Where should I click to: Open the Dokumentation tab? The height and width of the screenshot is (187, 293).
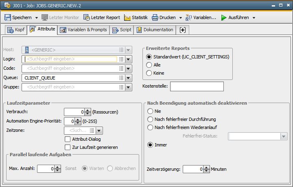pyautogui.click(x=155, y=30)
